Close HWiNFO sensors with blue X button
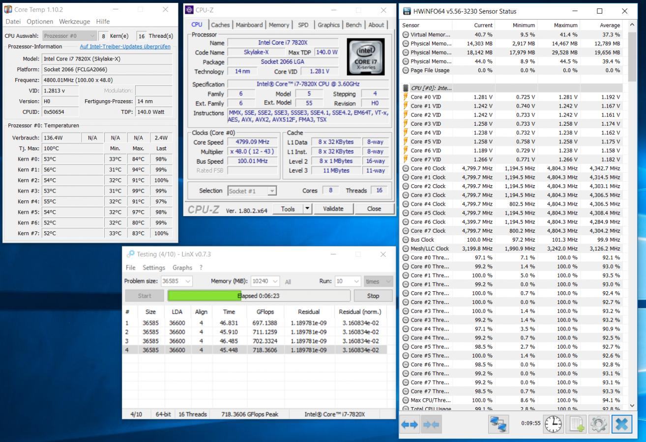This screenshot has height=442, width=646. tap(621, 424)
